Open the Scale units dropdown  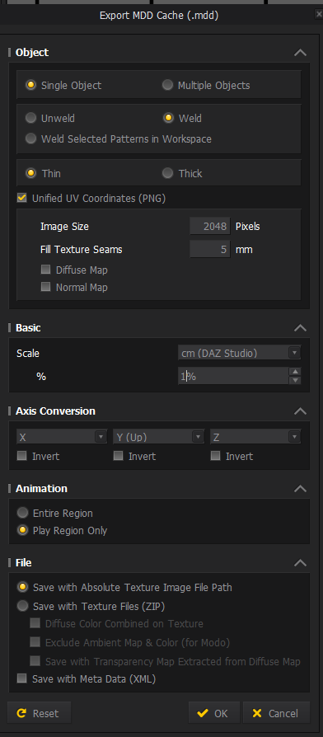240,353
